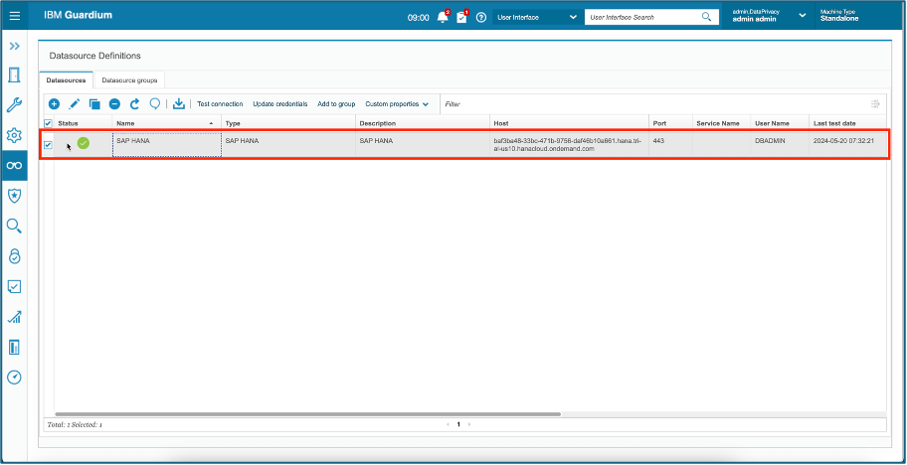The width and height of the screenshot is (907, 465).
Task: Click the Status column header
Action: 83,123
